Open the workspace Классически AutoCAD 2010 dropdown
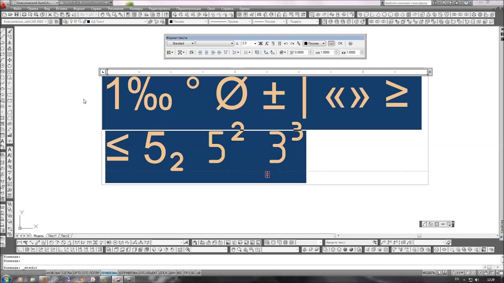 24,22
